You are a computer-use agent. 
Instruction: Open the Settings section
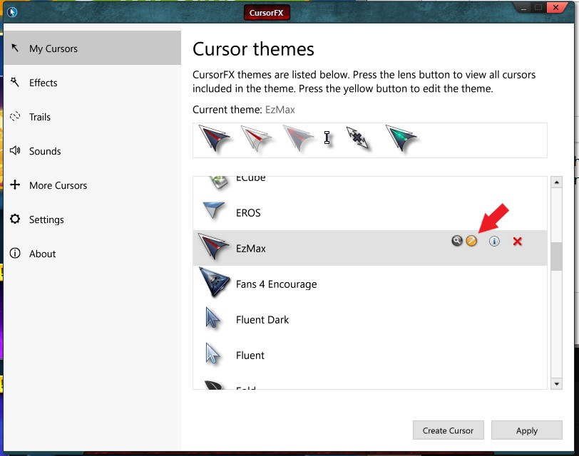(92, 219)
